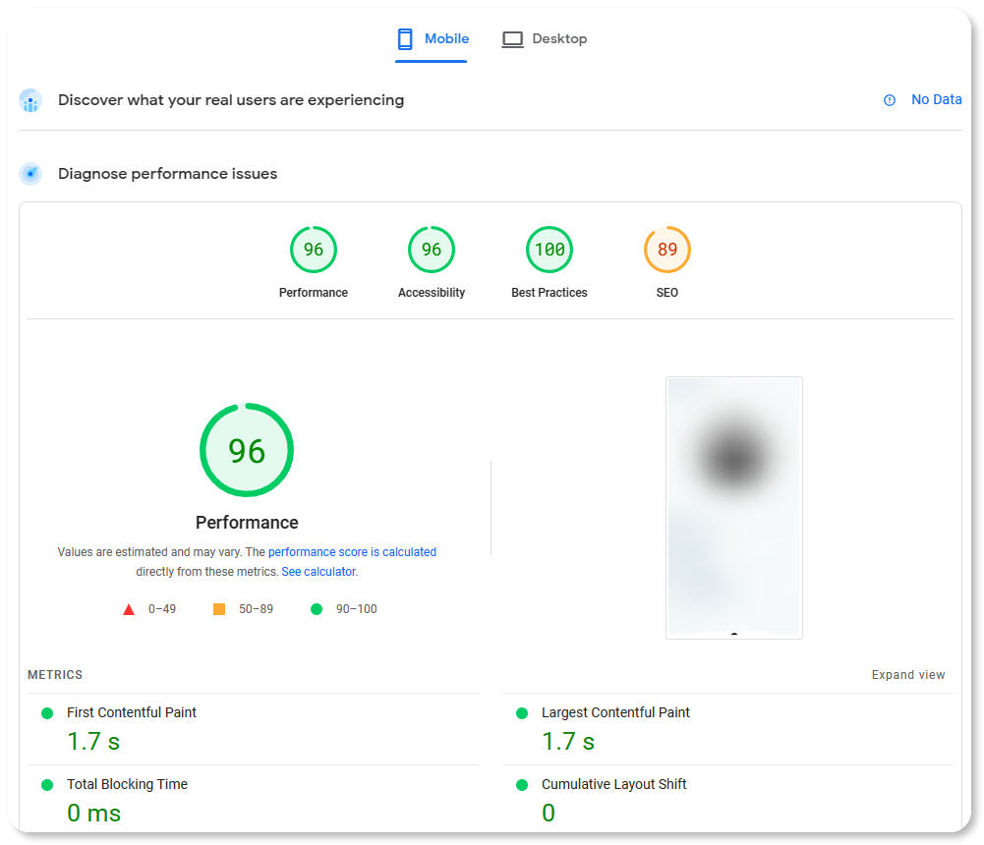Screen dimensions: 984x845
Task: Select the Performance 96 score gauge
Action: tap(314, 250)
